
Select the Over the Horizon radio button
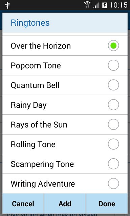(113, 46)
